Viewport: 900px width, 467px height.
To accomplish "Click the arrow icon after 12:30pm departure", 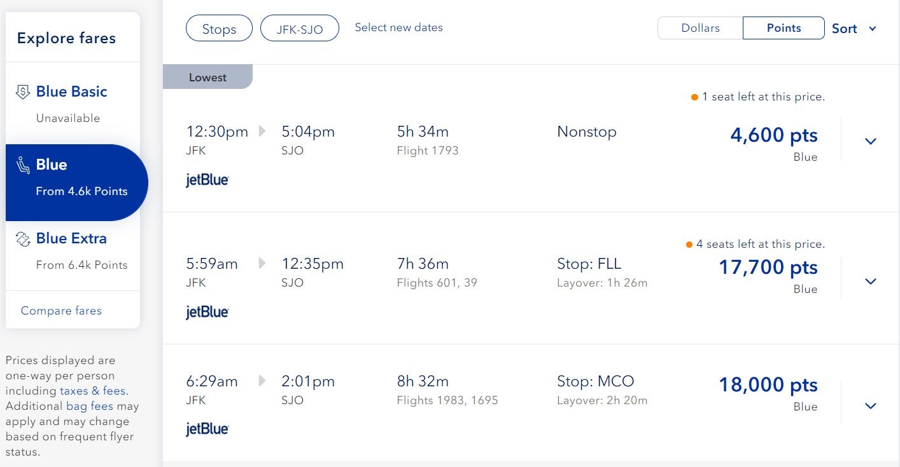I will [x=262, y=132].
